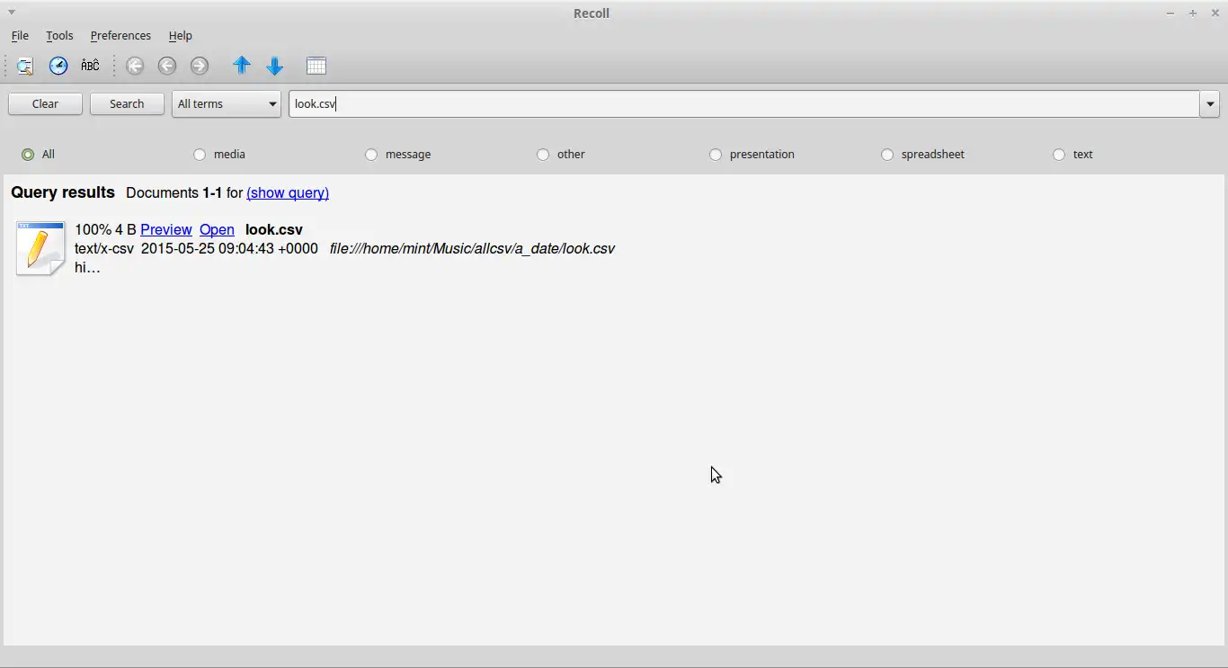
Task: Go to the previous results page
Action: click(167, 66)
